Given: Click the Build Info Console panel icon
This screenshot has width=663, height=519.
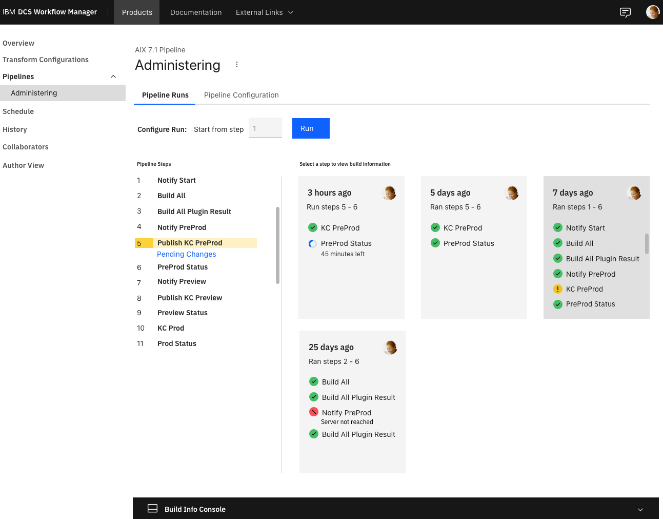Looking at the screenshot, I should (152, 508).
